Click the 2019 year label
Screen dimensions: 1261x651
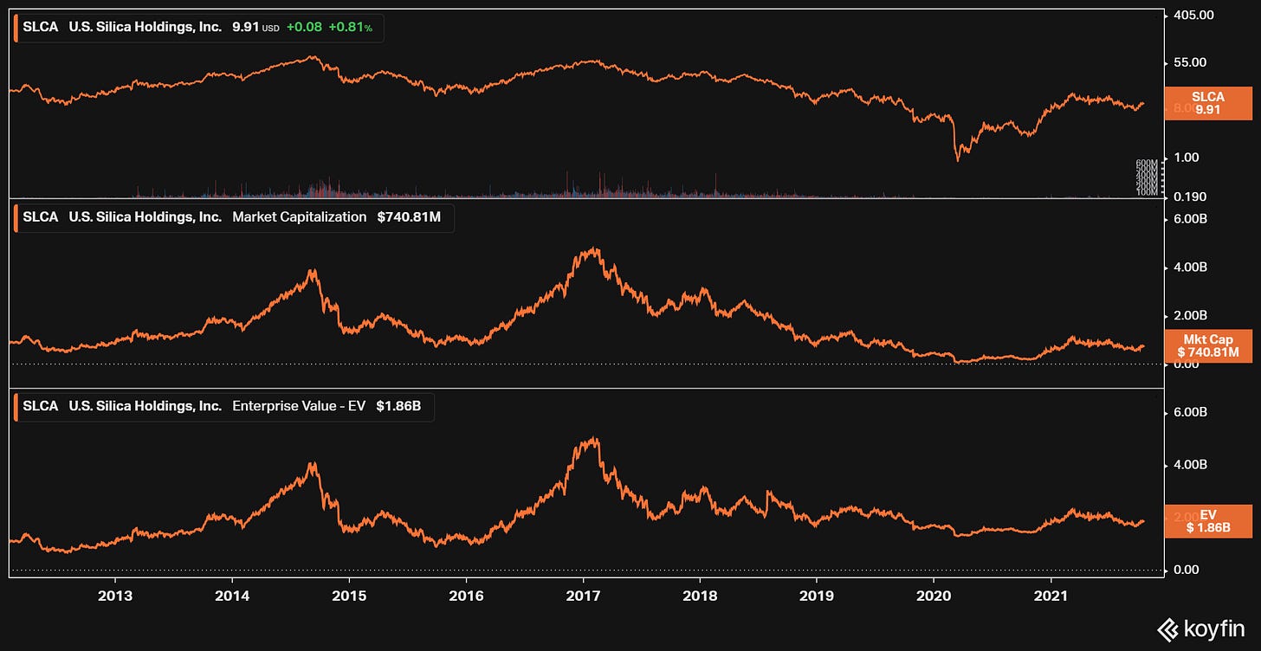click(817, 596)
